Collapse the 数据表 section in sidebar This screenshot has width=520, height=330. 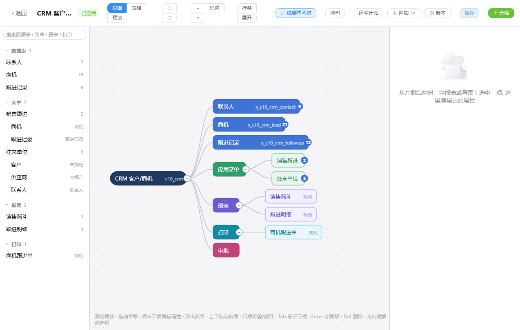click(x=7, y=51)
